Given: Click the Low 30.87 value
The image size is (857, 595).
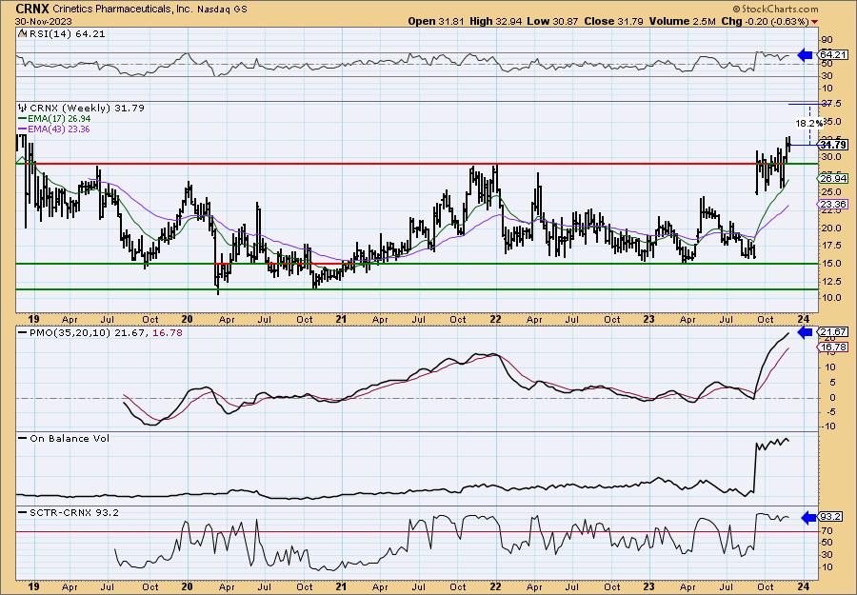Looking at the screenshot, I should [552, 22].
